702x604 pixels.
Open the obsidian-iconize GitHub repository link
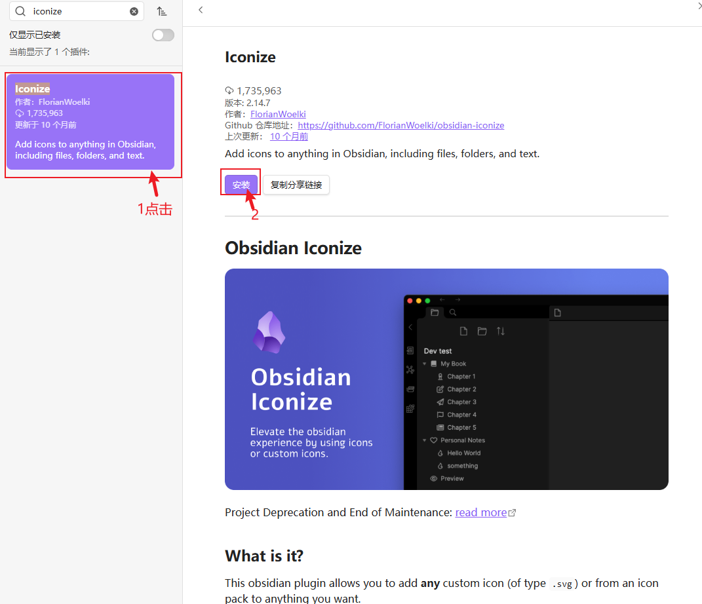[400, 125]
